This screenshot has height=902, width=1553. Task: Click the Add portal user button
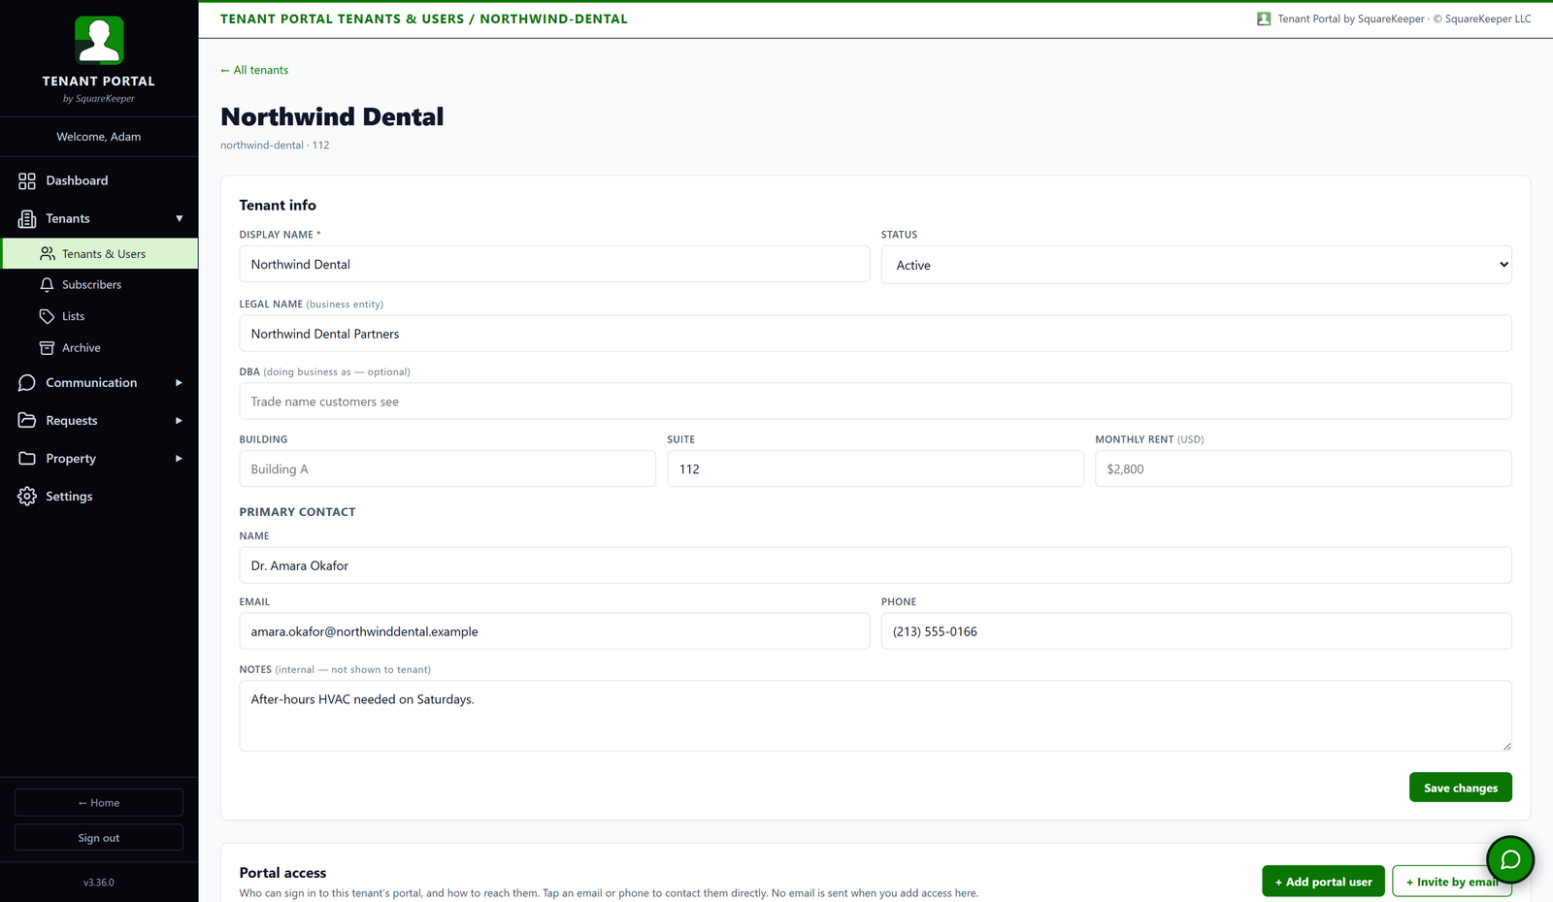pos(1323,882)
